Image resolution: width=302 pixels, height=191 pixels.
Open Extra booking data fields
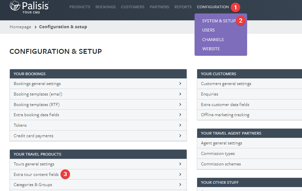(x=98, y=115)
